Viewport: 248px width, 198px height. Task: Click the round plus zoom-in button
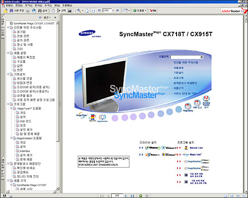(118, 10)
